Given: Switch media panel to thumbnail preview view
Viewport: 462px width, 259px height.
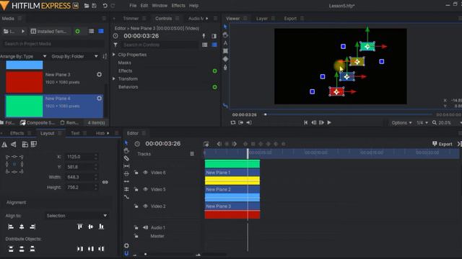Looking at the screenshot, I should pos(101,31).
